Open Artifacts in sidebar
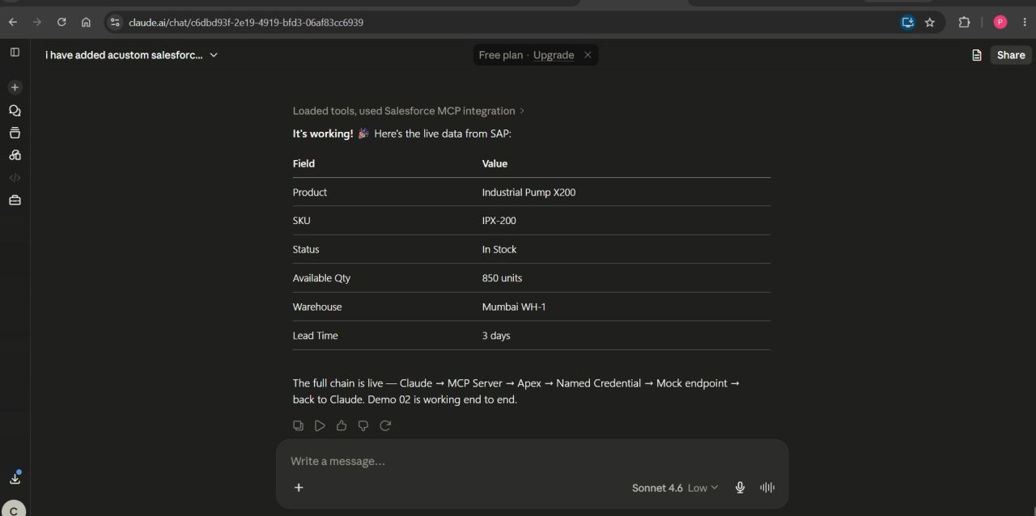Viewport: 1036px width, 516px height. tap(15, 155)
